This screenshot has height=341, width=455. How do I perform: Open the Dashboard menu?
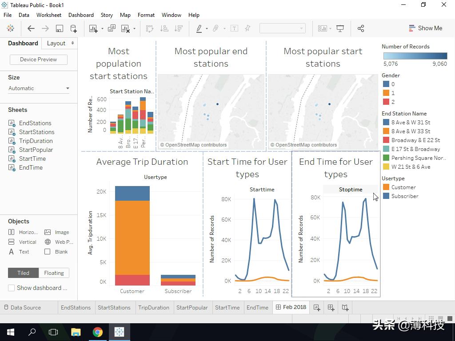click(81, 15)
